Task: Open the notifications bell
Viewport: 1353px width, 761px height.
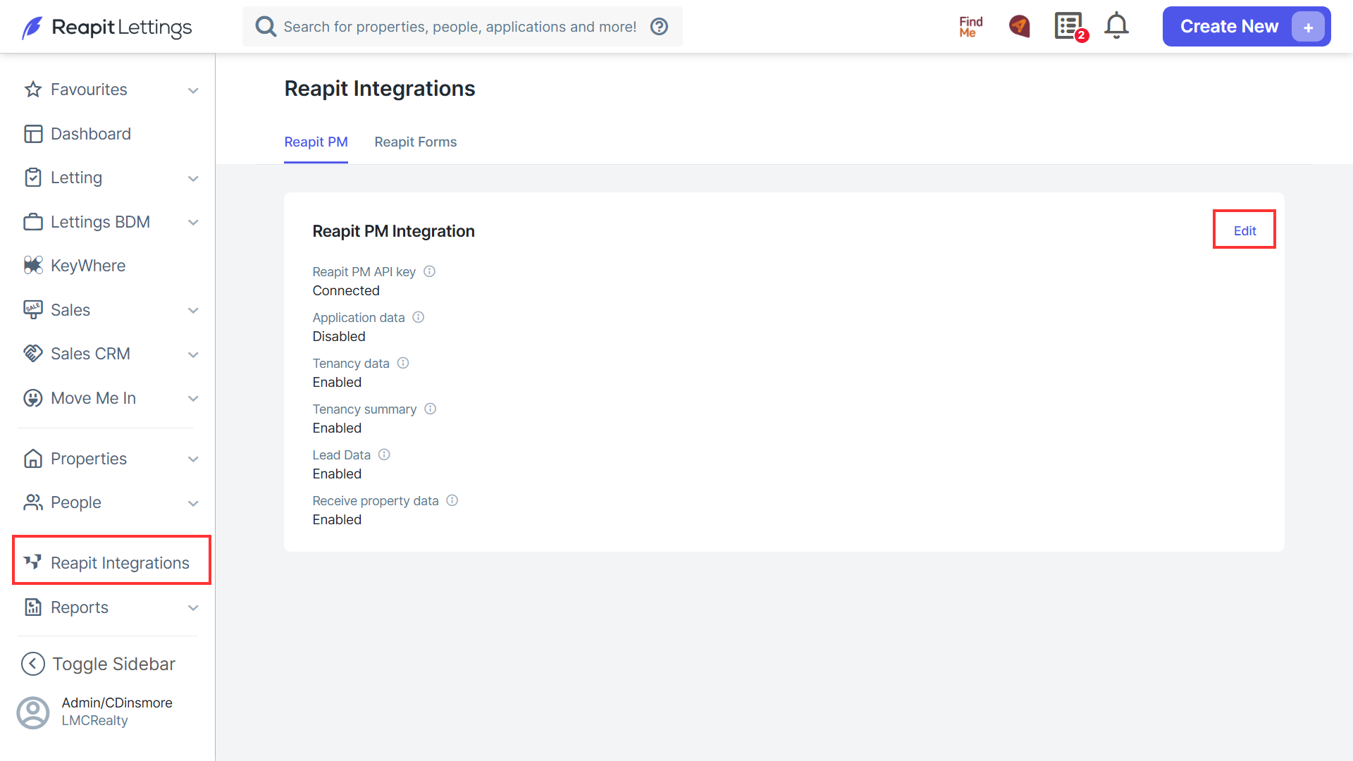Action: click(x=1116, y=26)
